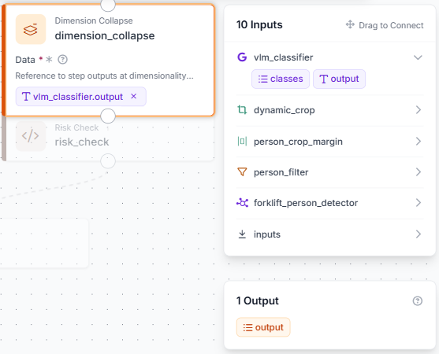
Task: Select the classes output chip
Action: coord(281,79)
